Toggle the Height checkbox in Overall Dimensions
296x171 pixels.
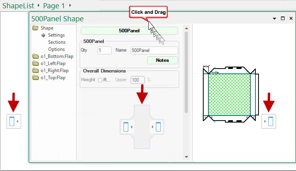point(100,80)
